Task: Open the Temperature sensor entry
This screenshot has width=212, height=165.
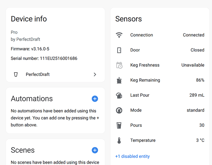Action: (x=160, y=140)
